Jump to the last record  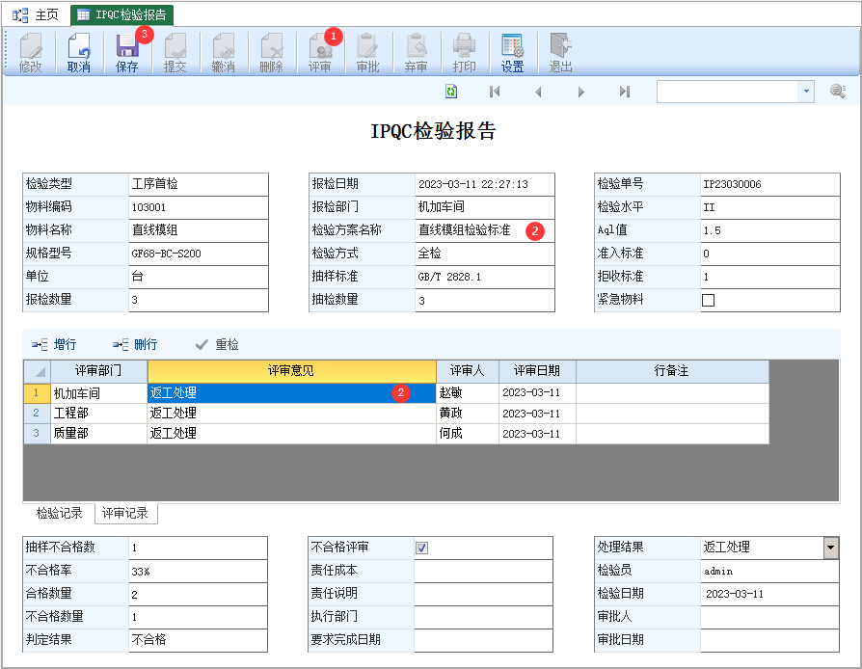625,92
